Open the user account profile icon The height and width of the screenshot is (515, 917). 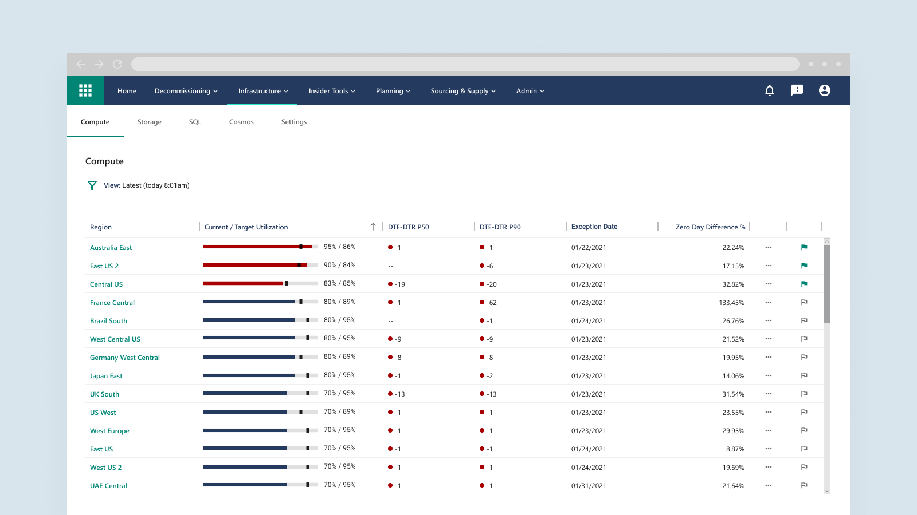pyautogui.click(x=824, y=90)
